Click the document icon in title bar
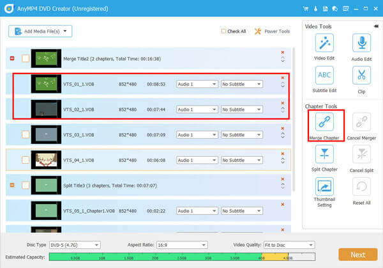This screenshot has height=268, width=383. (325, 9)
